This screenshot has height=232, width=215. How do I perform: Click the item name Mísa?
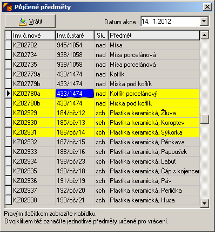click(x=154, y=45)
